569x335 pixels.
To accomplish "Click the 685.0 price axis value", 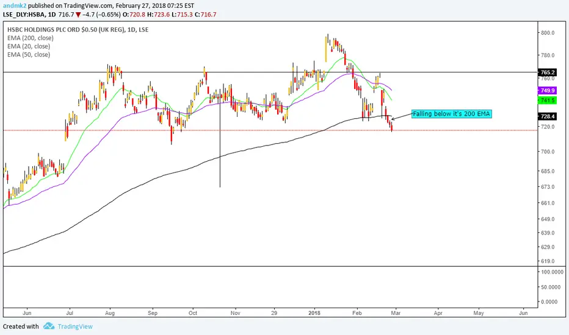I will point(548,171).
